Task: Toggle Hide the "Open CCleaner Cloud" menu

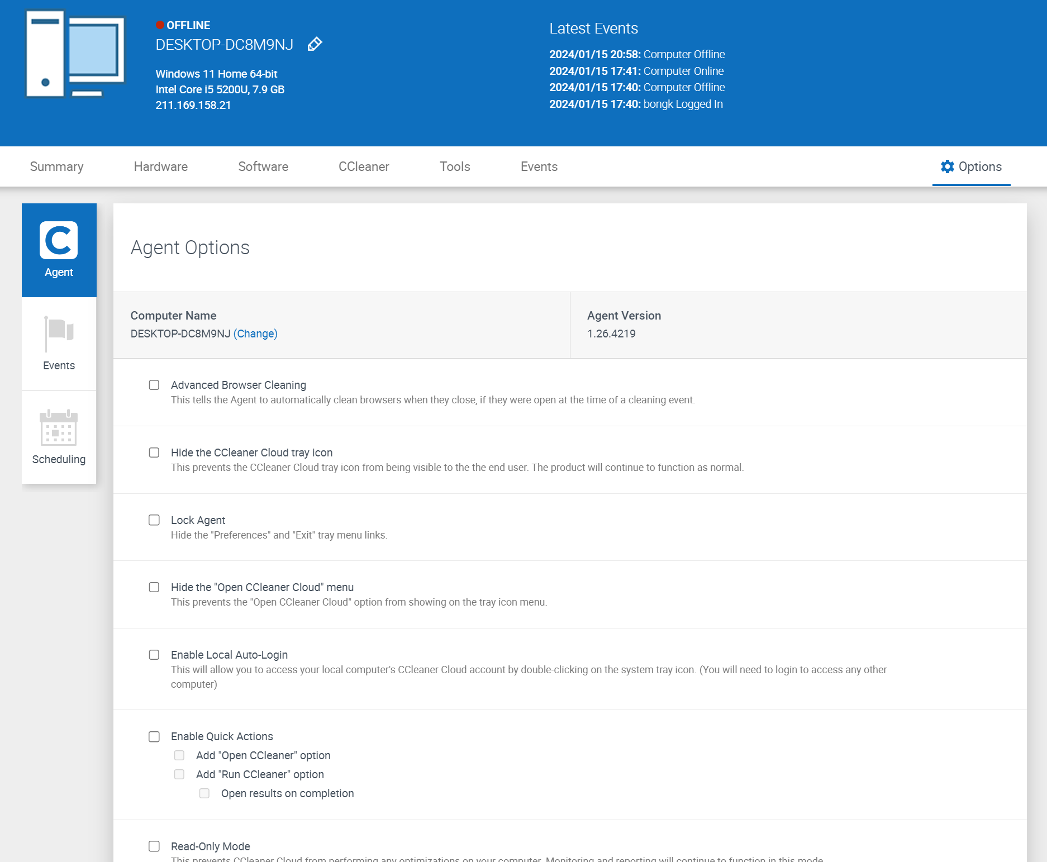Action: [154, 587]
